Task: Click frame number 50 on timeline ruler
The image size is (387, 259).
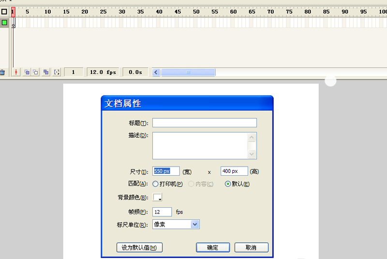Action: (x=196, y=12)
